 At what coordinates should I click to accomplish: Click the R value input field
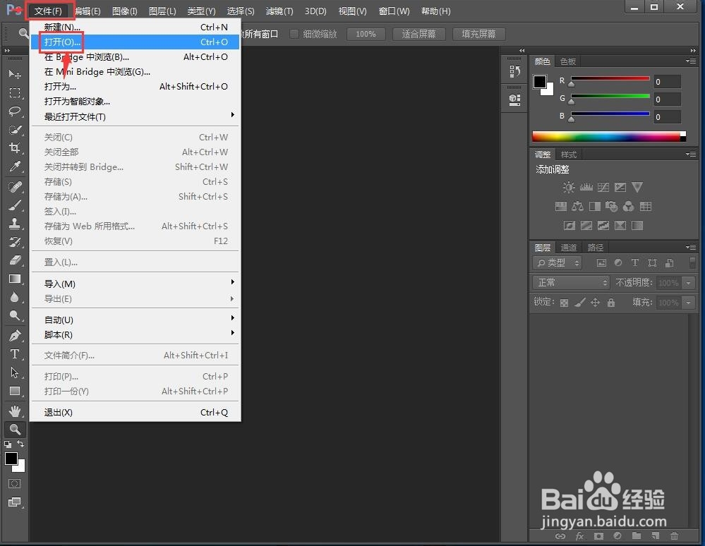click(x=667, y=81)
